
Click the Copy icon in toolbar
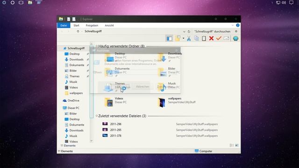click(196, 38)
